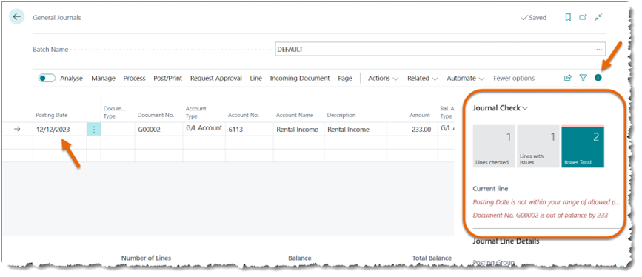Image resolution: width=642 pixels, height=277 pixels.
Task: Click the Posting Date range error message
Action: pos(546,202)
